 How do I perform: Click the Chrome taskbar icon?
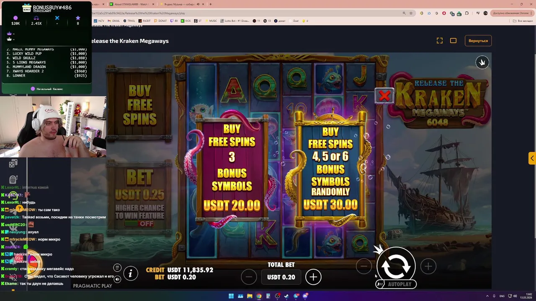[259, 296]
